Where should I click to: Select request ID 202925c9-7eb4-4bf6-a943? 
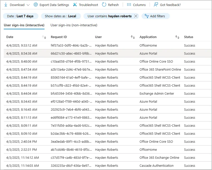click(x=71, y=110)
